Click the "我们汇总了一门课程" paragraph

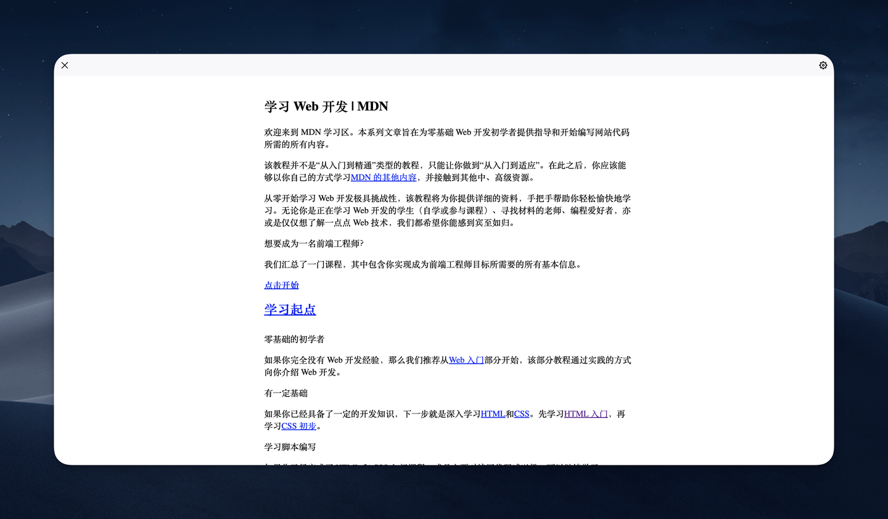pyautogui.click(x=423, y=264)
